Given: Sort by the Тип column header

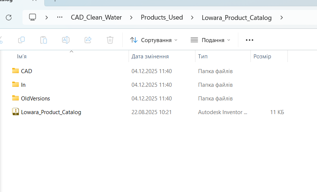Looking at the screenshot, I should click(203, 56).
